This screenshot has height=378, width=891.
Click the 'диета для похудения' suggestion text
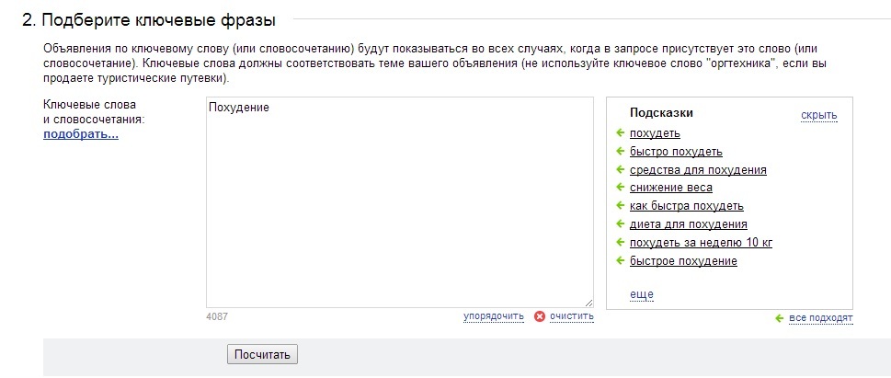tap(688, 224)
